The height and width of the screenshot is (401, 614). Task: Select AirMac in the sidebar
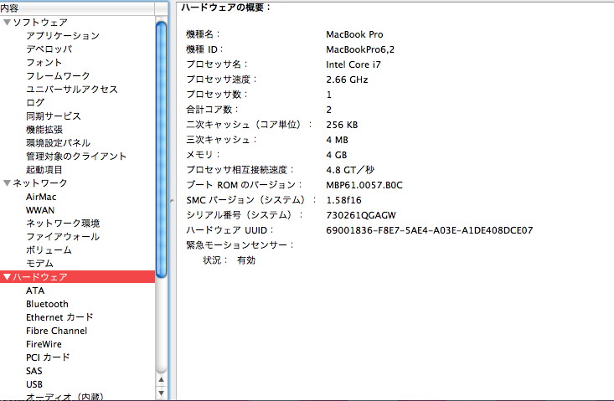41,197
